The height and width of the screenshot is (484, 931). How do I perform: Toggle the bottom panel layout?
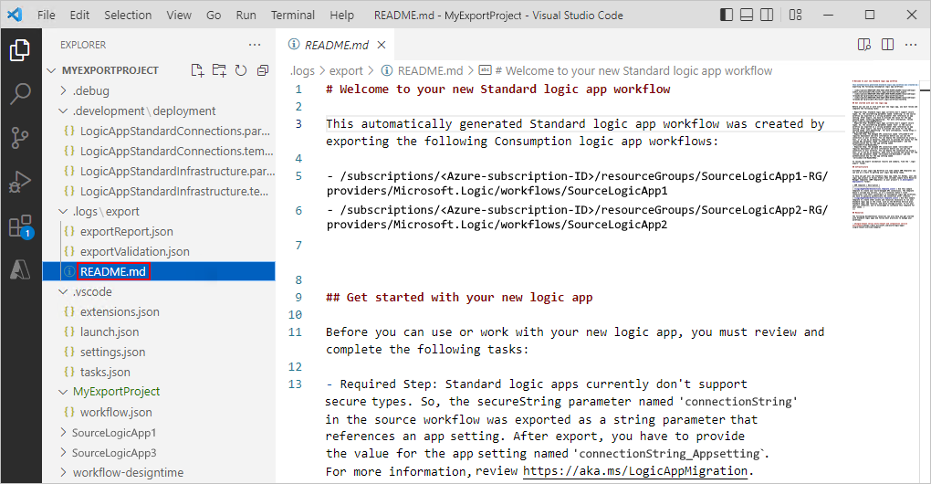pos(747,15)
